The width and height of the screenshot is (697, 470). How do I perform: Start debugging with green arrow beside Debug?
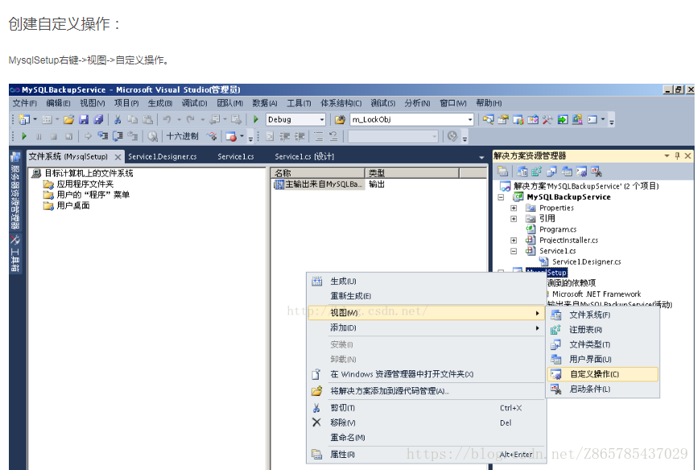tap(256, 119)
